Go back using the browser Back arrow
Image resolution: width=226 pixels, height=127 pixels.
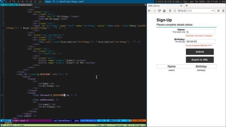pyautogui.click(x=149, y=11)
